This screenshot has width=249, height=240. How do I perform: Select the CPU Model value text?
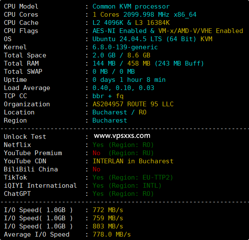(x=131, y=6)
